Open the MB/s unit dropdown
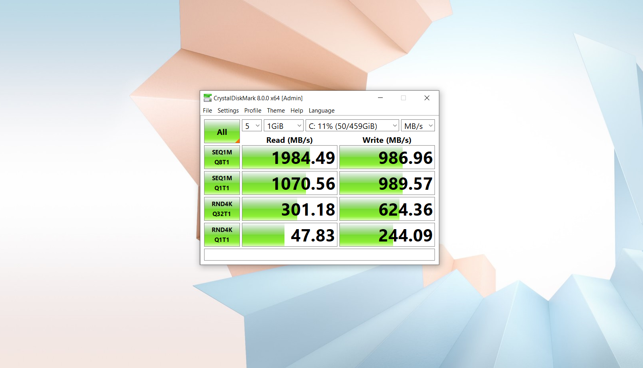 418,126
